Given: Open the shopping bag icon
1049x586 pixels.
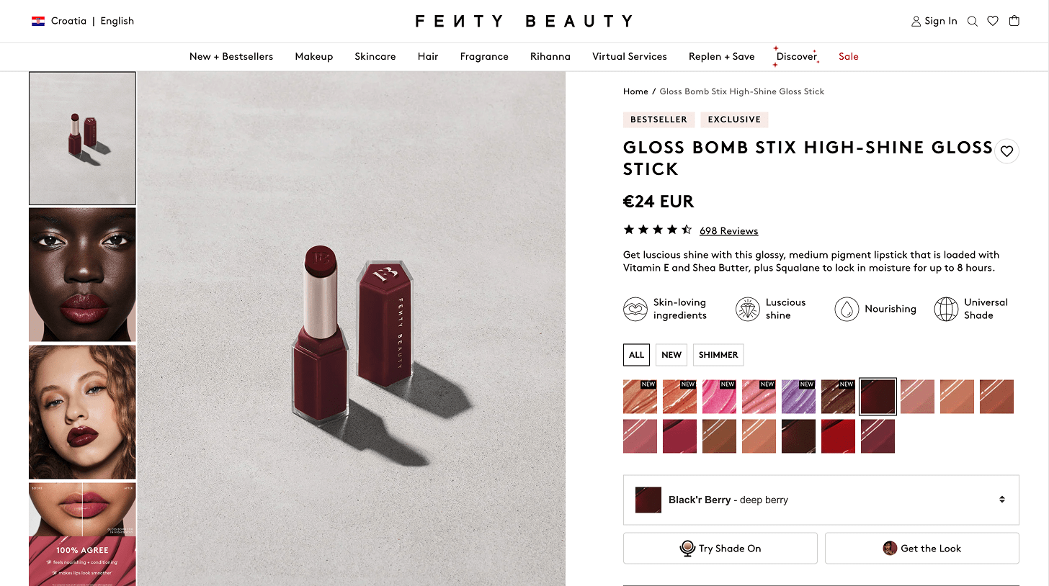Looking at the screenshot, I should (1014, 21).
